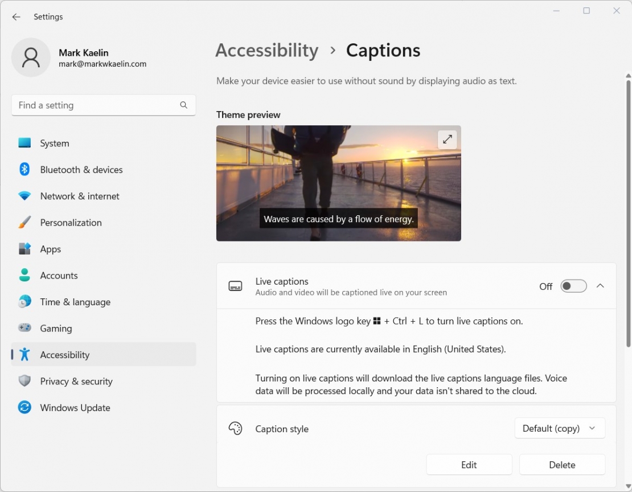632x492 pixels.
Task: Click the Delete button
Action: (x=561, y=464)
